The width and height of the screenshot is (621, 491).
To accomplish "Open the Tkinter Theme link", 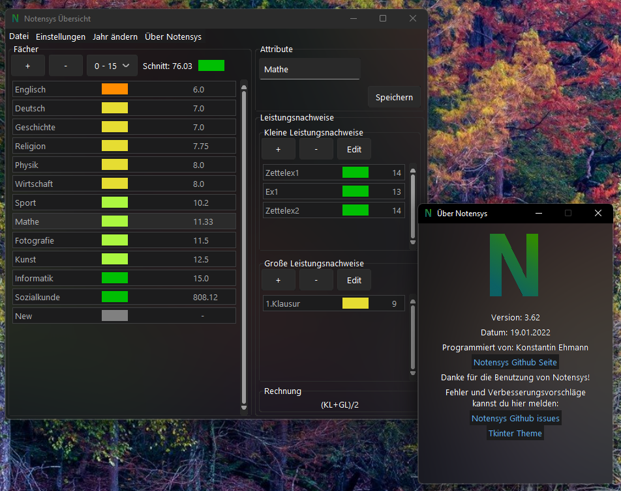I will pos(515,433).
